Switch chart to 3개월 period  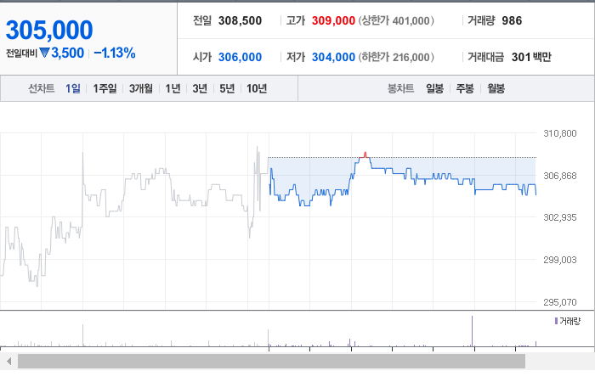tap(141, 88)
